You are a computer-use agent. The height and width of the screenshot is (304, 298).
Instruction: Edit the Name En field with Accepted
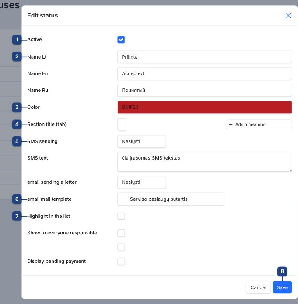204,73
